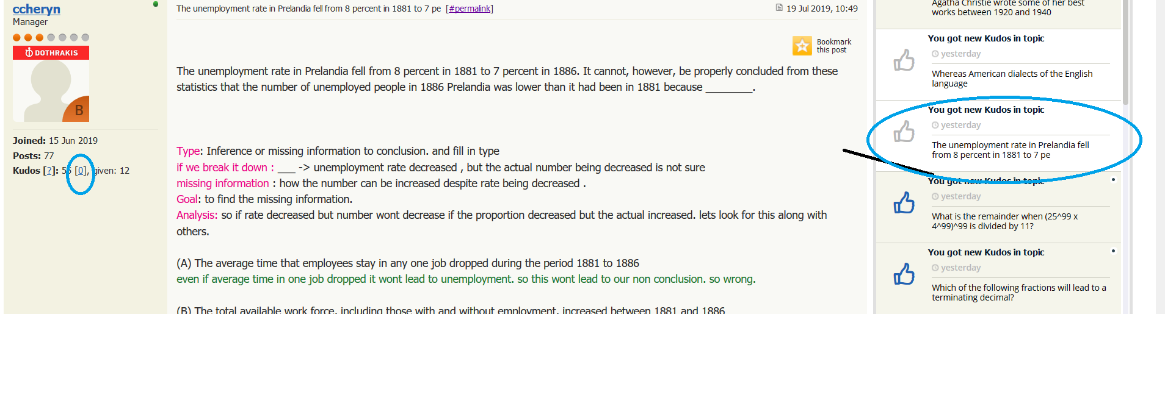The height and width of the screenshot is (395, 1165).
Task: Click thumbs-up icon beside Whereas American dialects notification
Action: (x=904, y=60)
